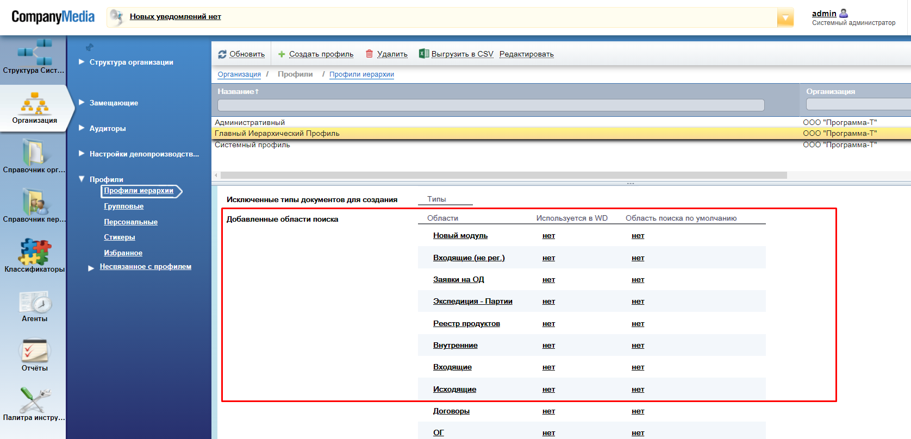This screenshot has height=439, width=911.
Task: Open Стикеры item
Action: point(120,237)
